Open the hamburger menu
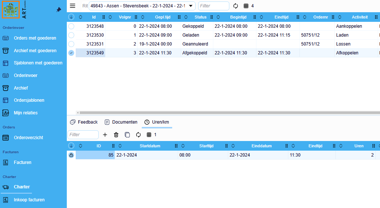Image resolution: width=380 pixels, height=208 pixels. 73,6
